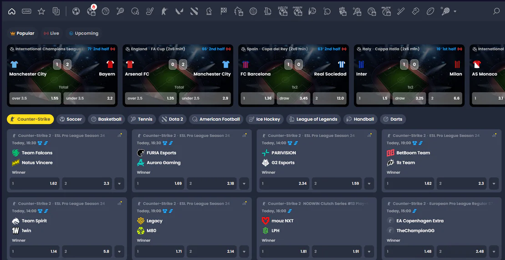Screen dimensions: 505x260
Task: Select the Counter-Strike soldier icon in top bar
Action: point(165,11)
